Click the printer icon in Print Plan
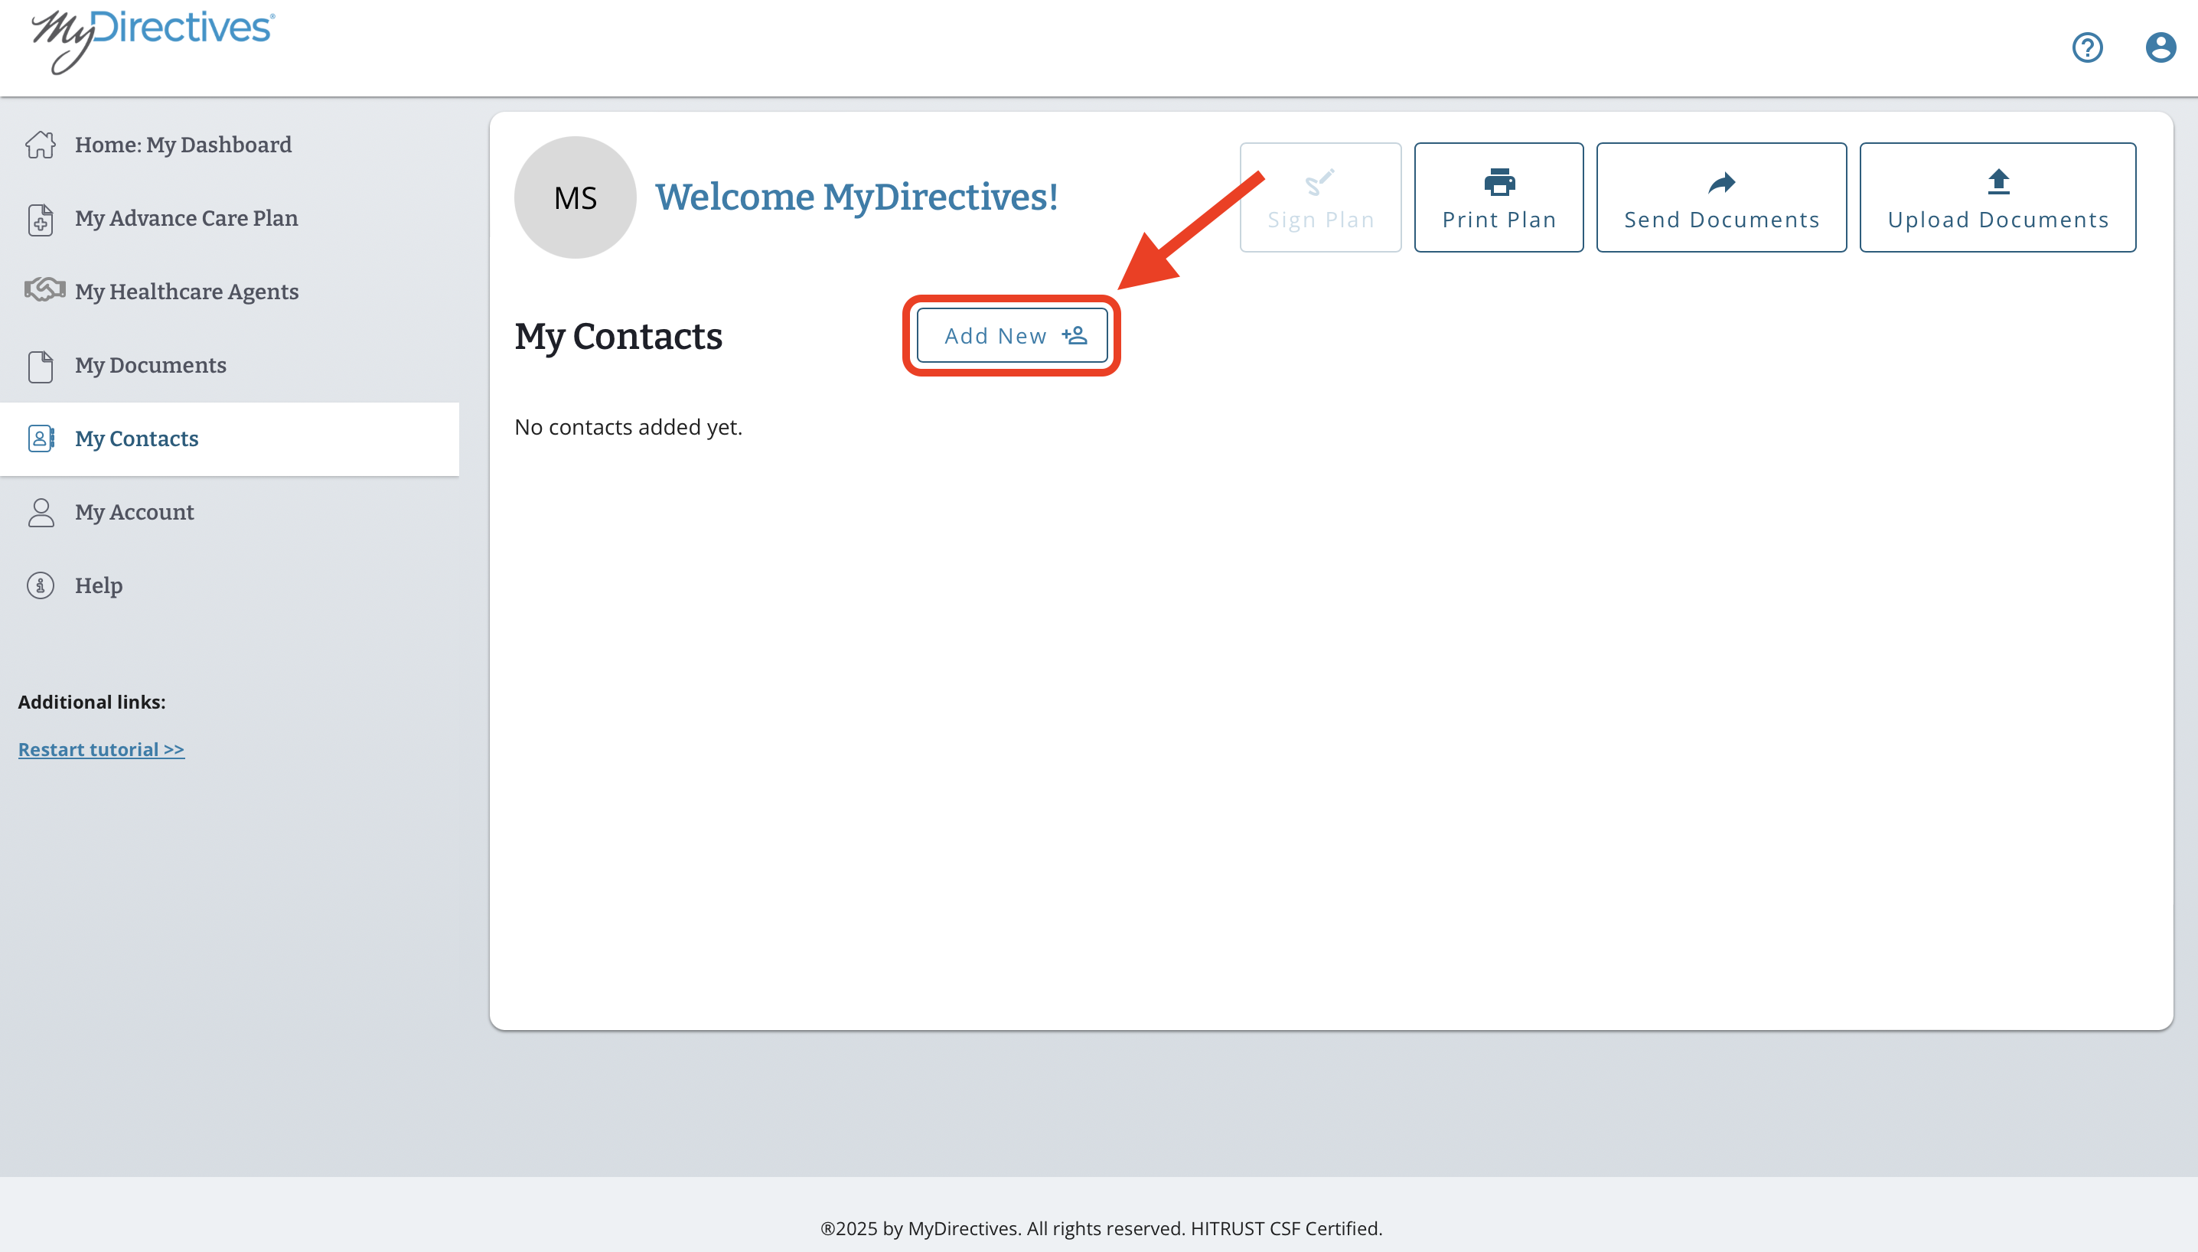This screenshot has height=1252, width=2198. coord(1498,182)
